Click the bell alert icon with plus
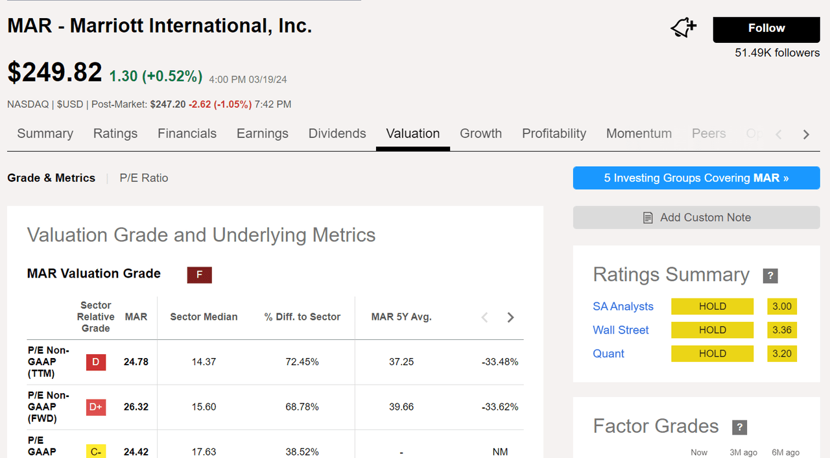 683,28
